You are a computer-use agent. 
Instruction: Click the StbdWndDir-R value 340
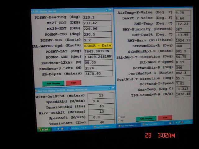tap(183, 46)
